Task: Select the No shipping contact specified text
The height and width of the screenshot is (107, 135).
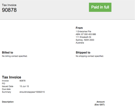Action: click(90, 56)
